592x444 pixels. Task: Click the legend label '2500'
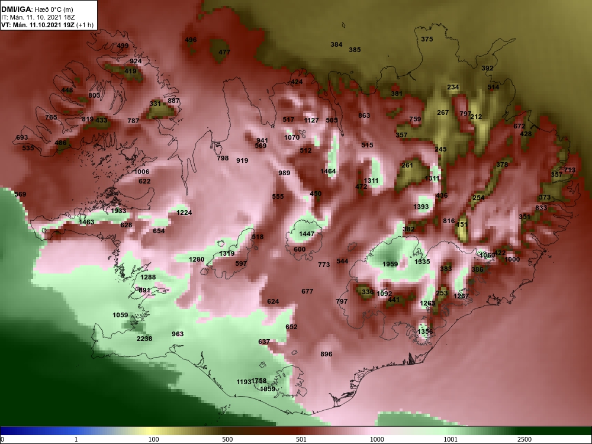(525, 439)
